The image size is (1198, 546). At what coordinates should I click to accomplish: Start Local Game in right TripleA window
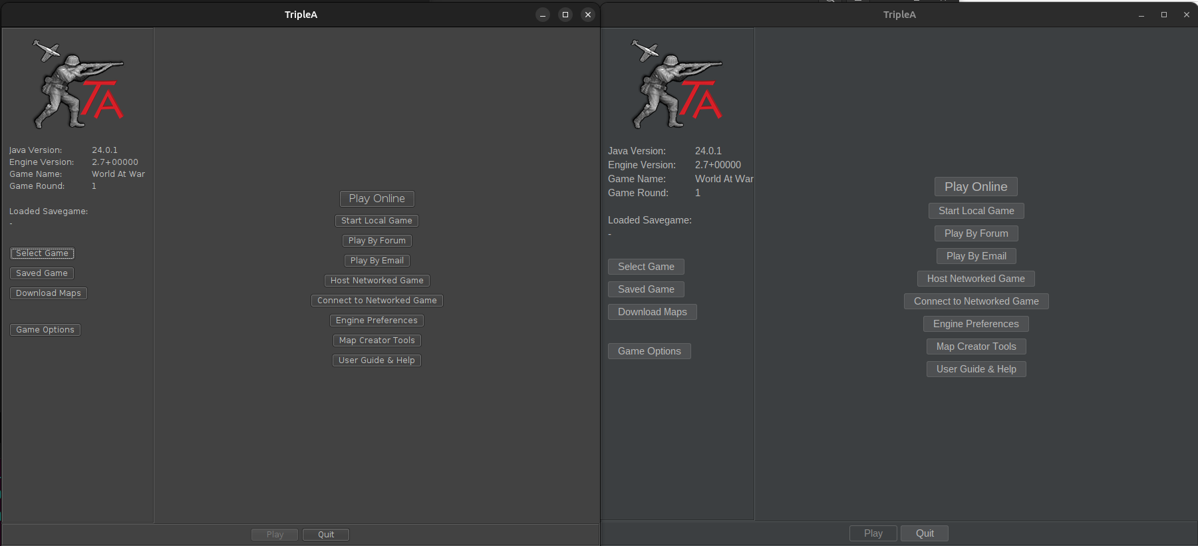(x=976, y=211)
